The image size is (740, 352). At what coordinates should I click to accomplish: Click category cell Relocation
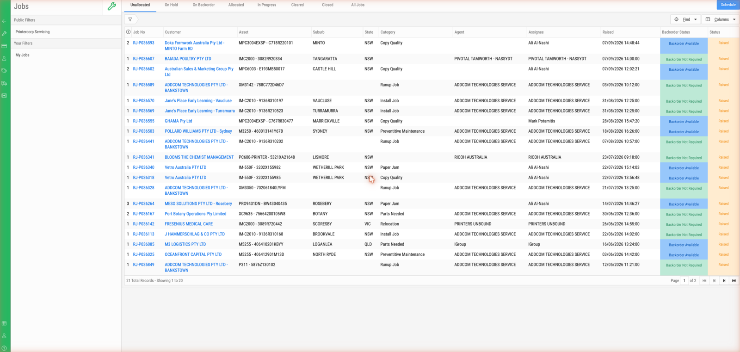[x=389, y=224]
